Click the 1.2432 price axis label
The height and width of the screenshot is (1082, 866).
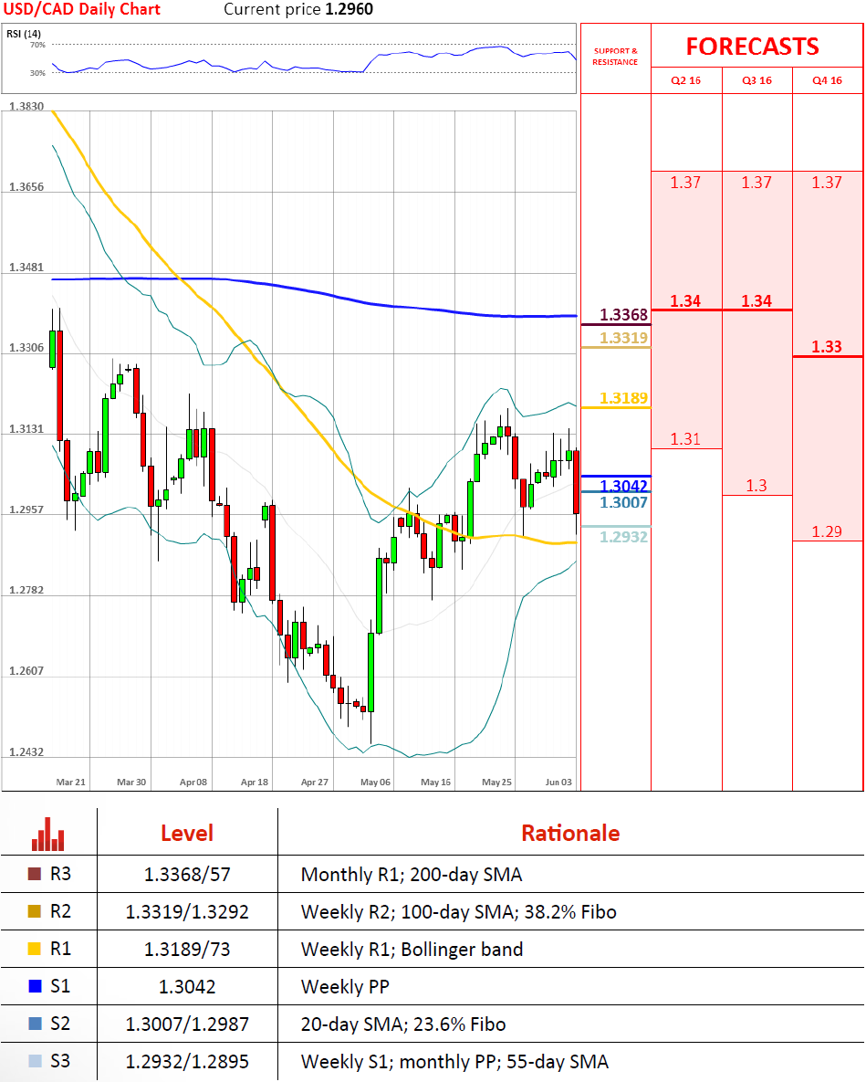pyautogui.click(x=26, y=751)
